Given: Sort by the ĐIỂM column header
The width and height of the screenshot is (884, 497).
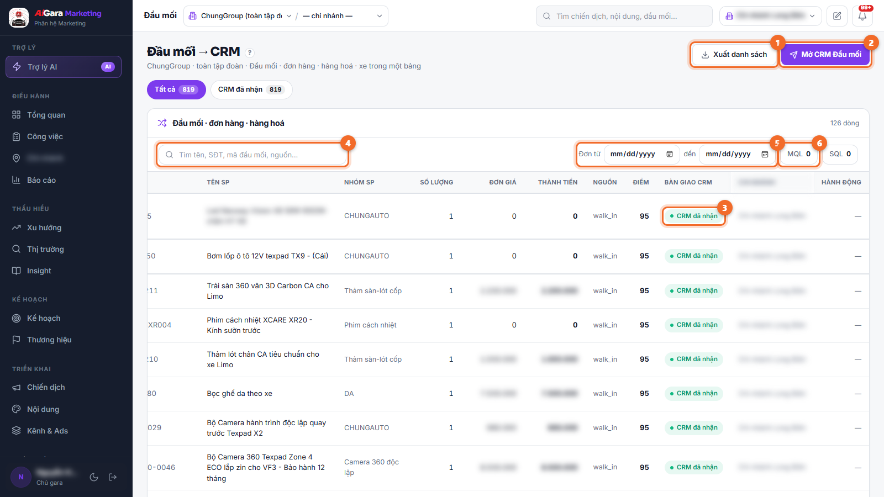Looking at the screenshot, I should coord(641,182).
